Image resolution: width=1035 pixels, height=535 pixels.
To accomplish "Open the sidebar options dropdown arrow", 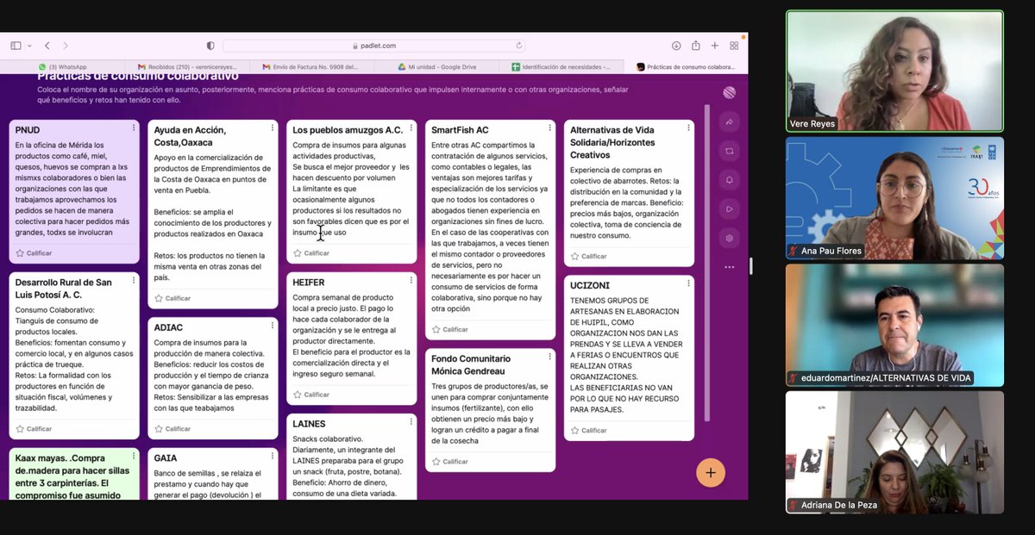I will point(29,46).
